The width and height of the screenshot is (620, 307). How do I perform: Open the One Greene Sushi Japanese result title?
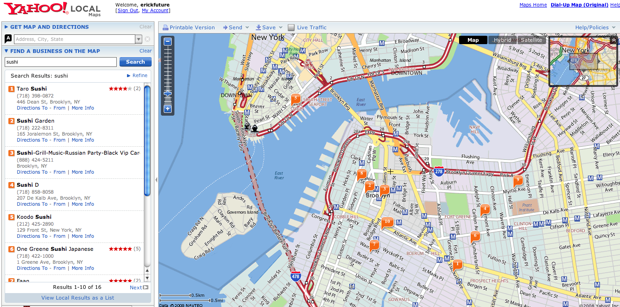coord(55,249)
